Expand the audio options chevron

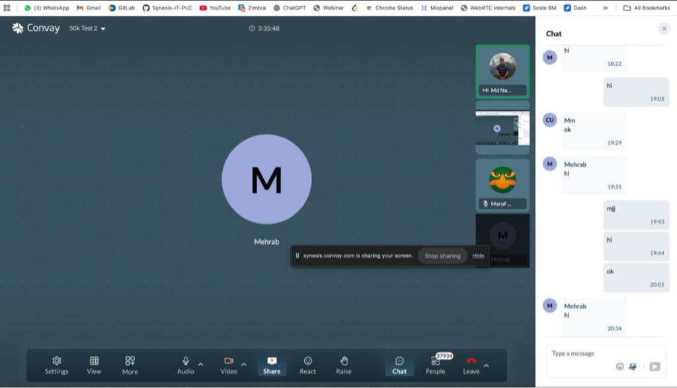201,364
